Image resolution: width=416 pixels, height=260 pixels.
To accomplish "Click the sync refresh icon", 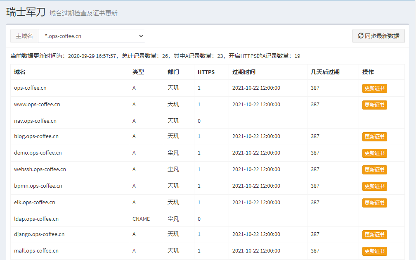I will [360, 36].
